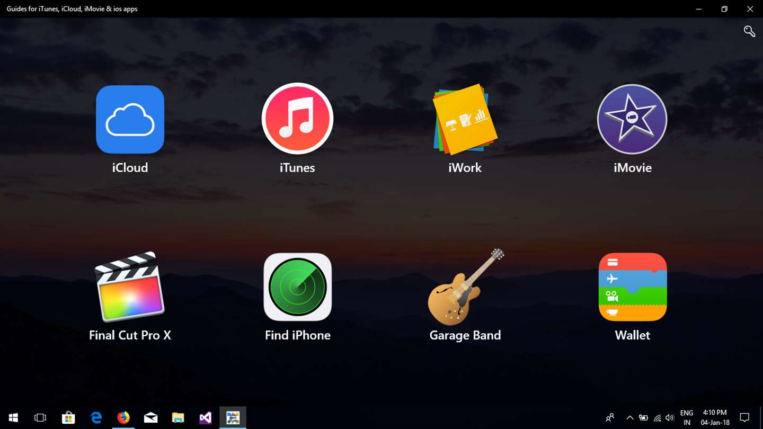Viewport: 763px width, 429px height.
Task: Click the Final Cut Pro X label
Action: coord(130,335)
